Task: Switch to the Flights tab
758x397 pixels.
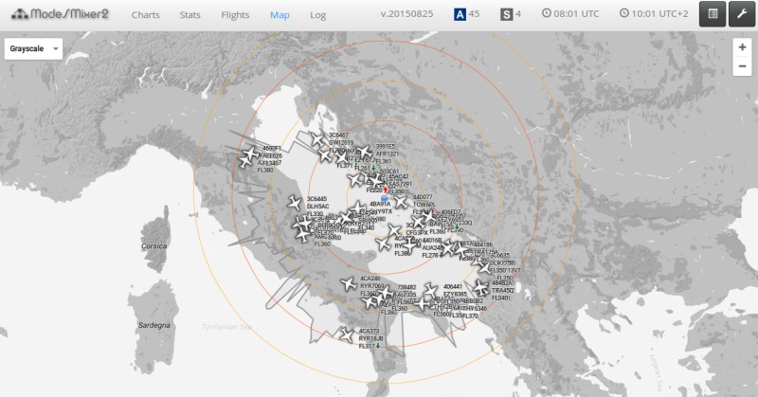Action: tap(235, 15)
